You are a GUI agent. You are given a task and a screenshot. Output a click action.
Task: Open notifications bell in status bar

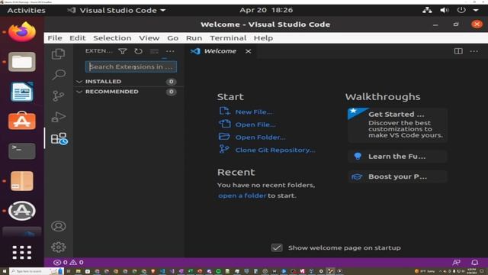(x=474, y=263)
